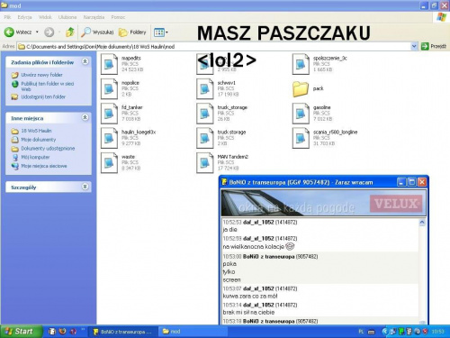Click the forward navigation arrow icon

pos(49,32)
